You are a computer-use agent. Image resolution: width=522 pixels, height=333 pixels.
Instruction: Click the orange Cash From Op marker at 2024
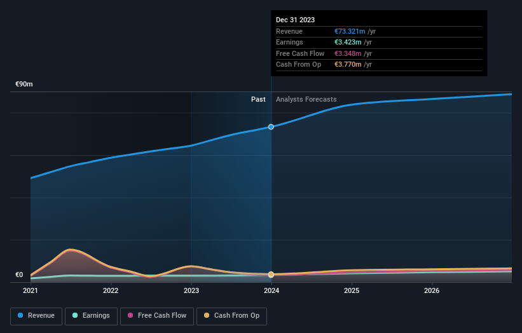(271, 275)
